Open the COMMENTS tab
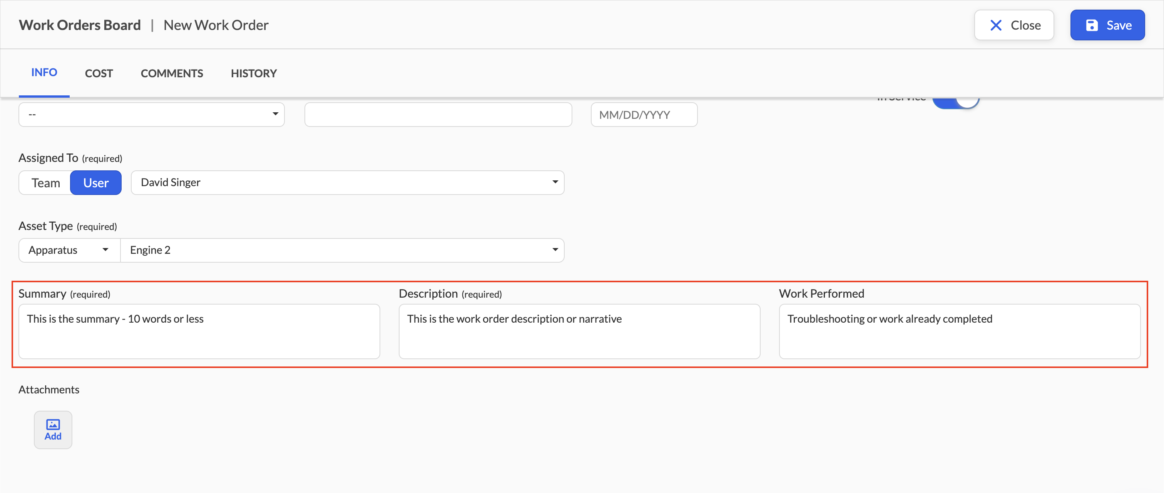1164x493 pixels. [172, 73]
